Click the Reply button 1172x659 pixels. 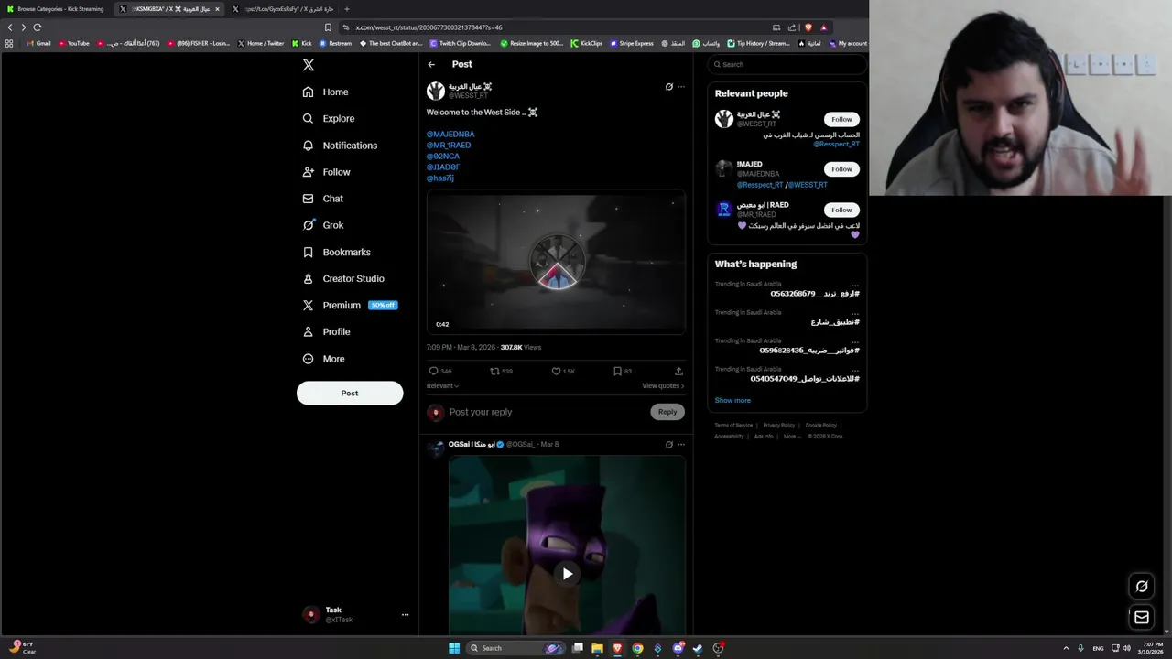click(667, 412)
